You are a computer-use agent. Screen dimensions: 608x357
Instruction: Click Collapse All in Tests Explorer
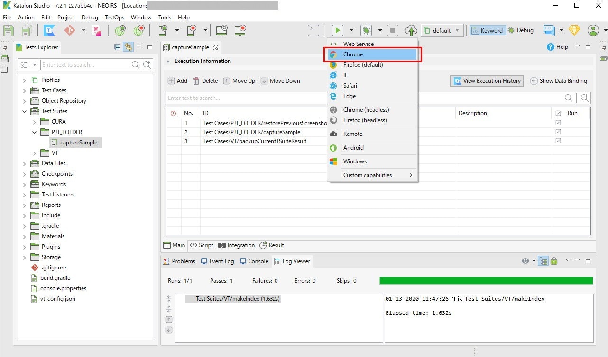click(118, 47)
